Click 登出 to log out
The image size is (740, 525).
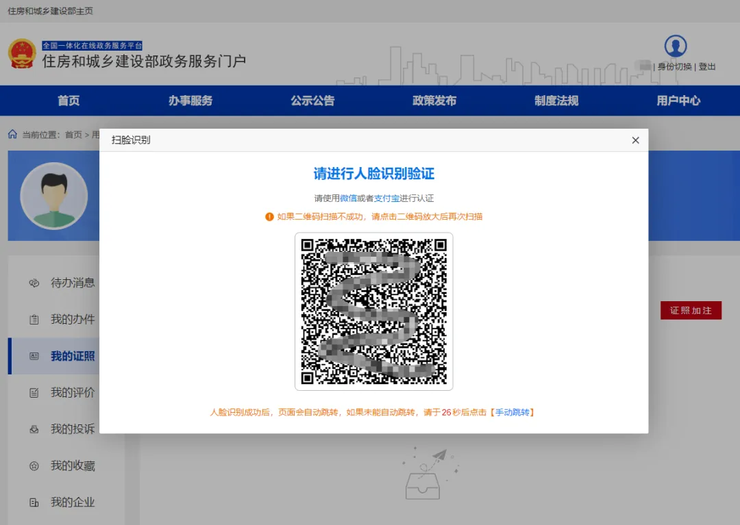707,66
